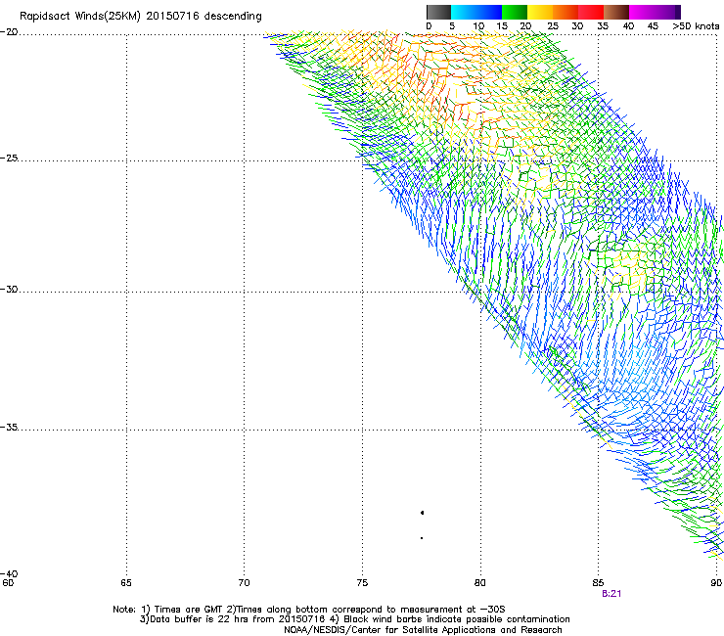Click the note line '3)Data buffer is 22 hrs'
Image resolution: width=724 pixels, height=636 pixels.
354,619
